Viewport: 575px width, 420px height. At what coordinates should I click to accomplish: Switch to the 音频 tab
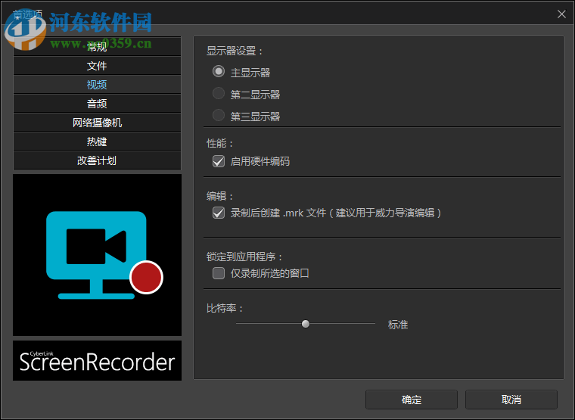[x=97, y=104]
